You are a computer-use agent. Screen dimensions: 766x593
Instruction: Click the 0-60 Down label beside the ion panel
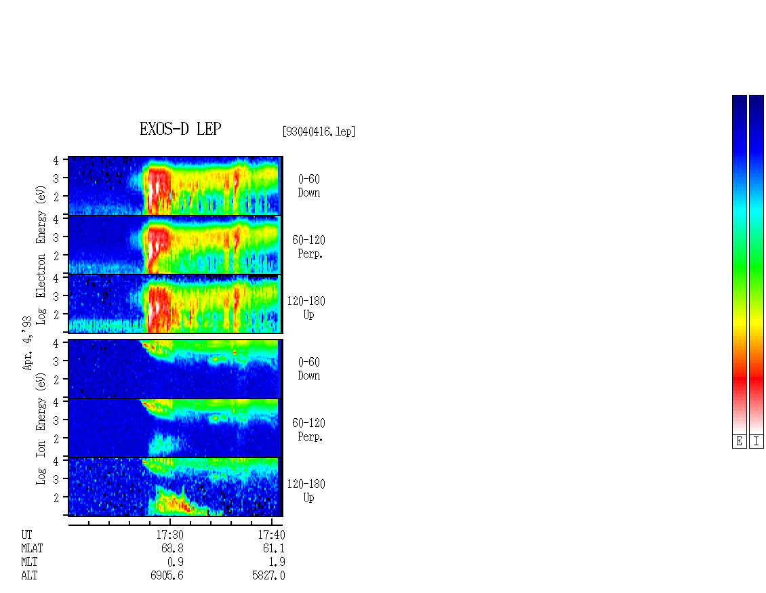pos(308,369)
